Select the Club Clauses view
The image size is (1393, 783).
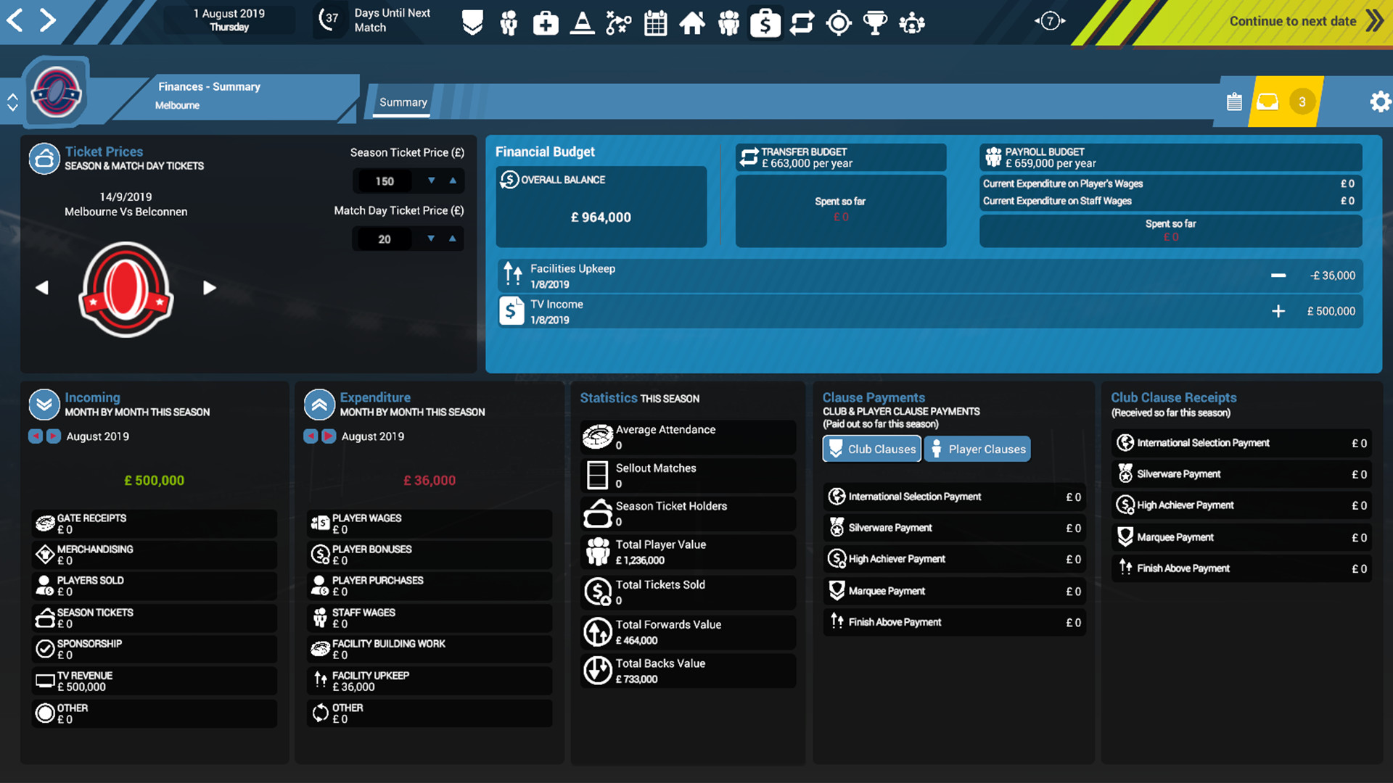(871, 449)
